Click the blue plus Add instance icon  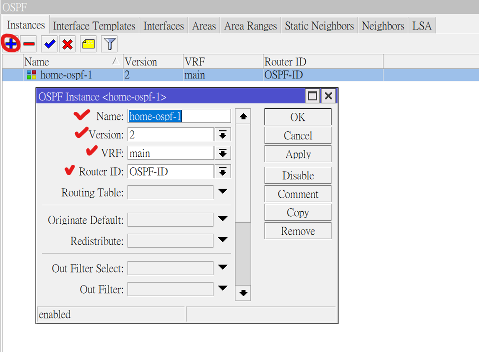point(10,44)
